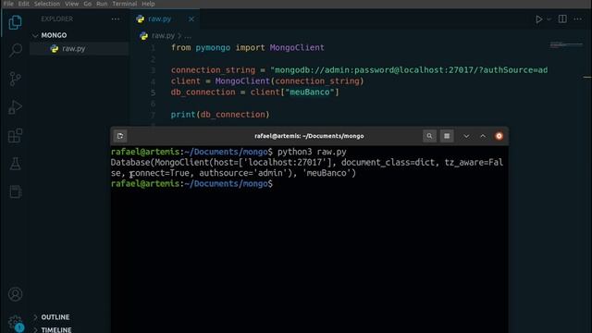Click the "meuBanco" string in editor

click(x=309, y=92)
